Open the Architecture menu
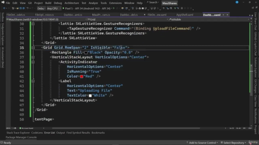This screenshot has height=145, width=259. coord(72,3)
